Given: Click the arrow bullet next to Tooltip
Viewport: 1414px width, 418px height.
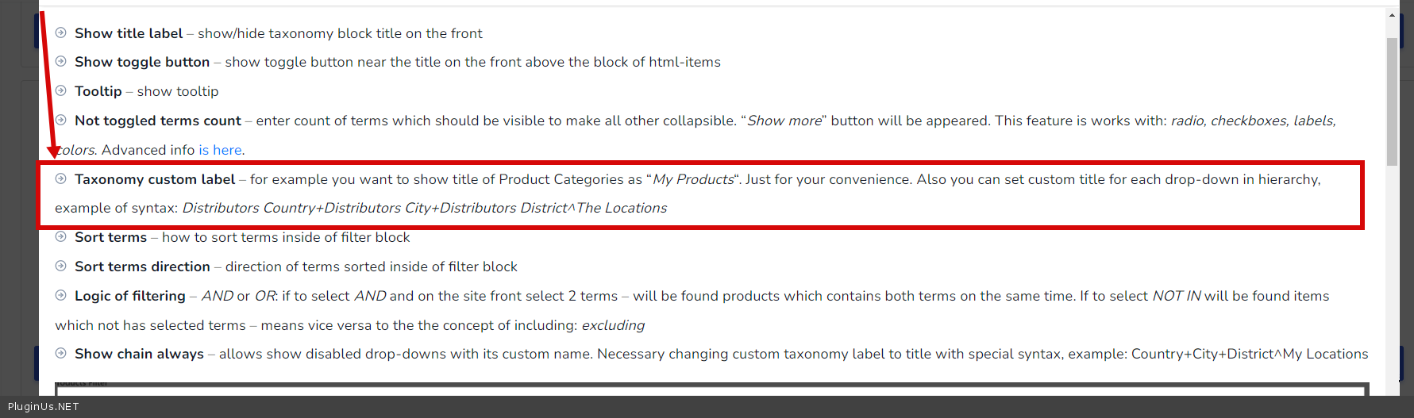Looking at the screenshot, I should click(x=61, y=90).
